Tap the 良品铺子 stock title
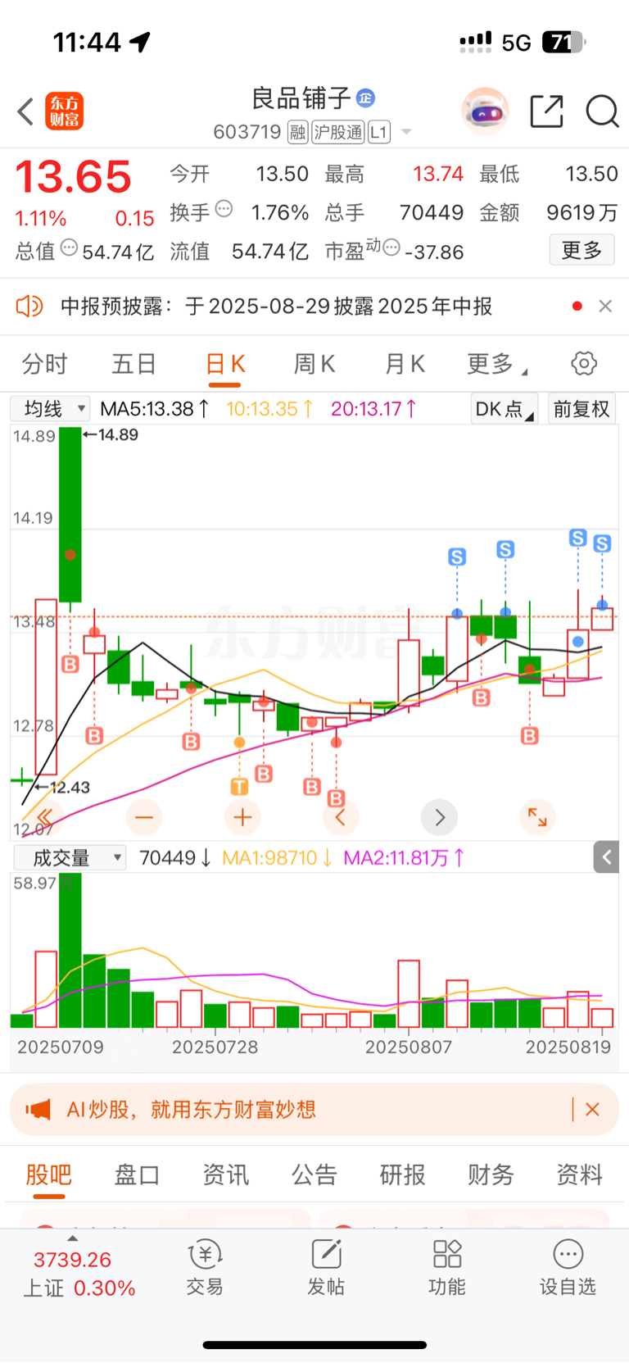The image size is (629, 1363). (301, 98)
